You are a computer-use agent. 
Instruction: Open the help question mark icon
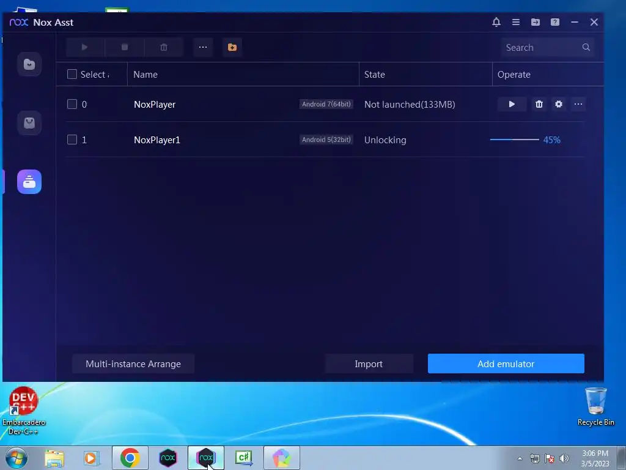click(x=555, y=22)
